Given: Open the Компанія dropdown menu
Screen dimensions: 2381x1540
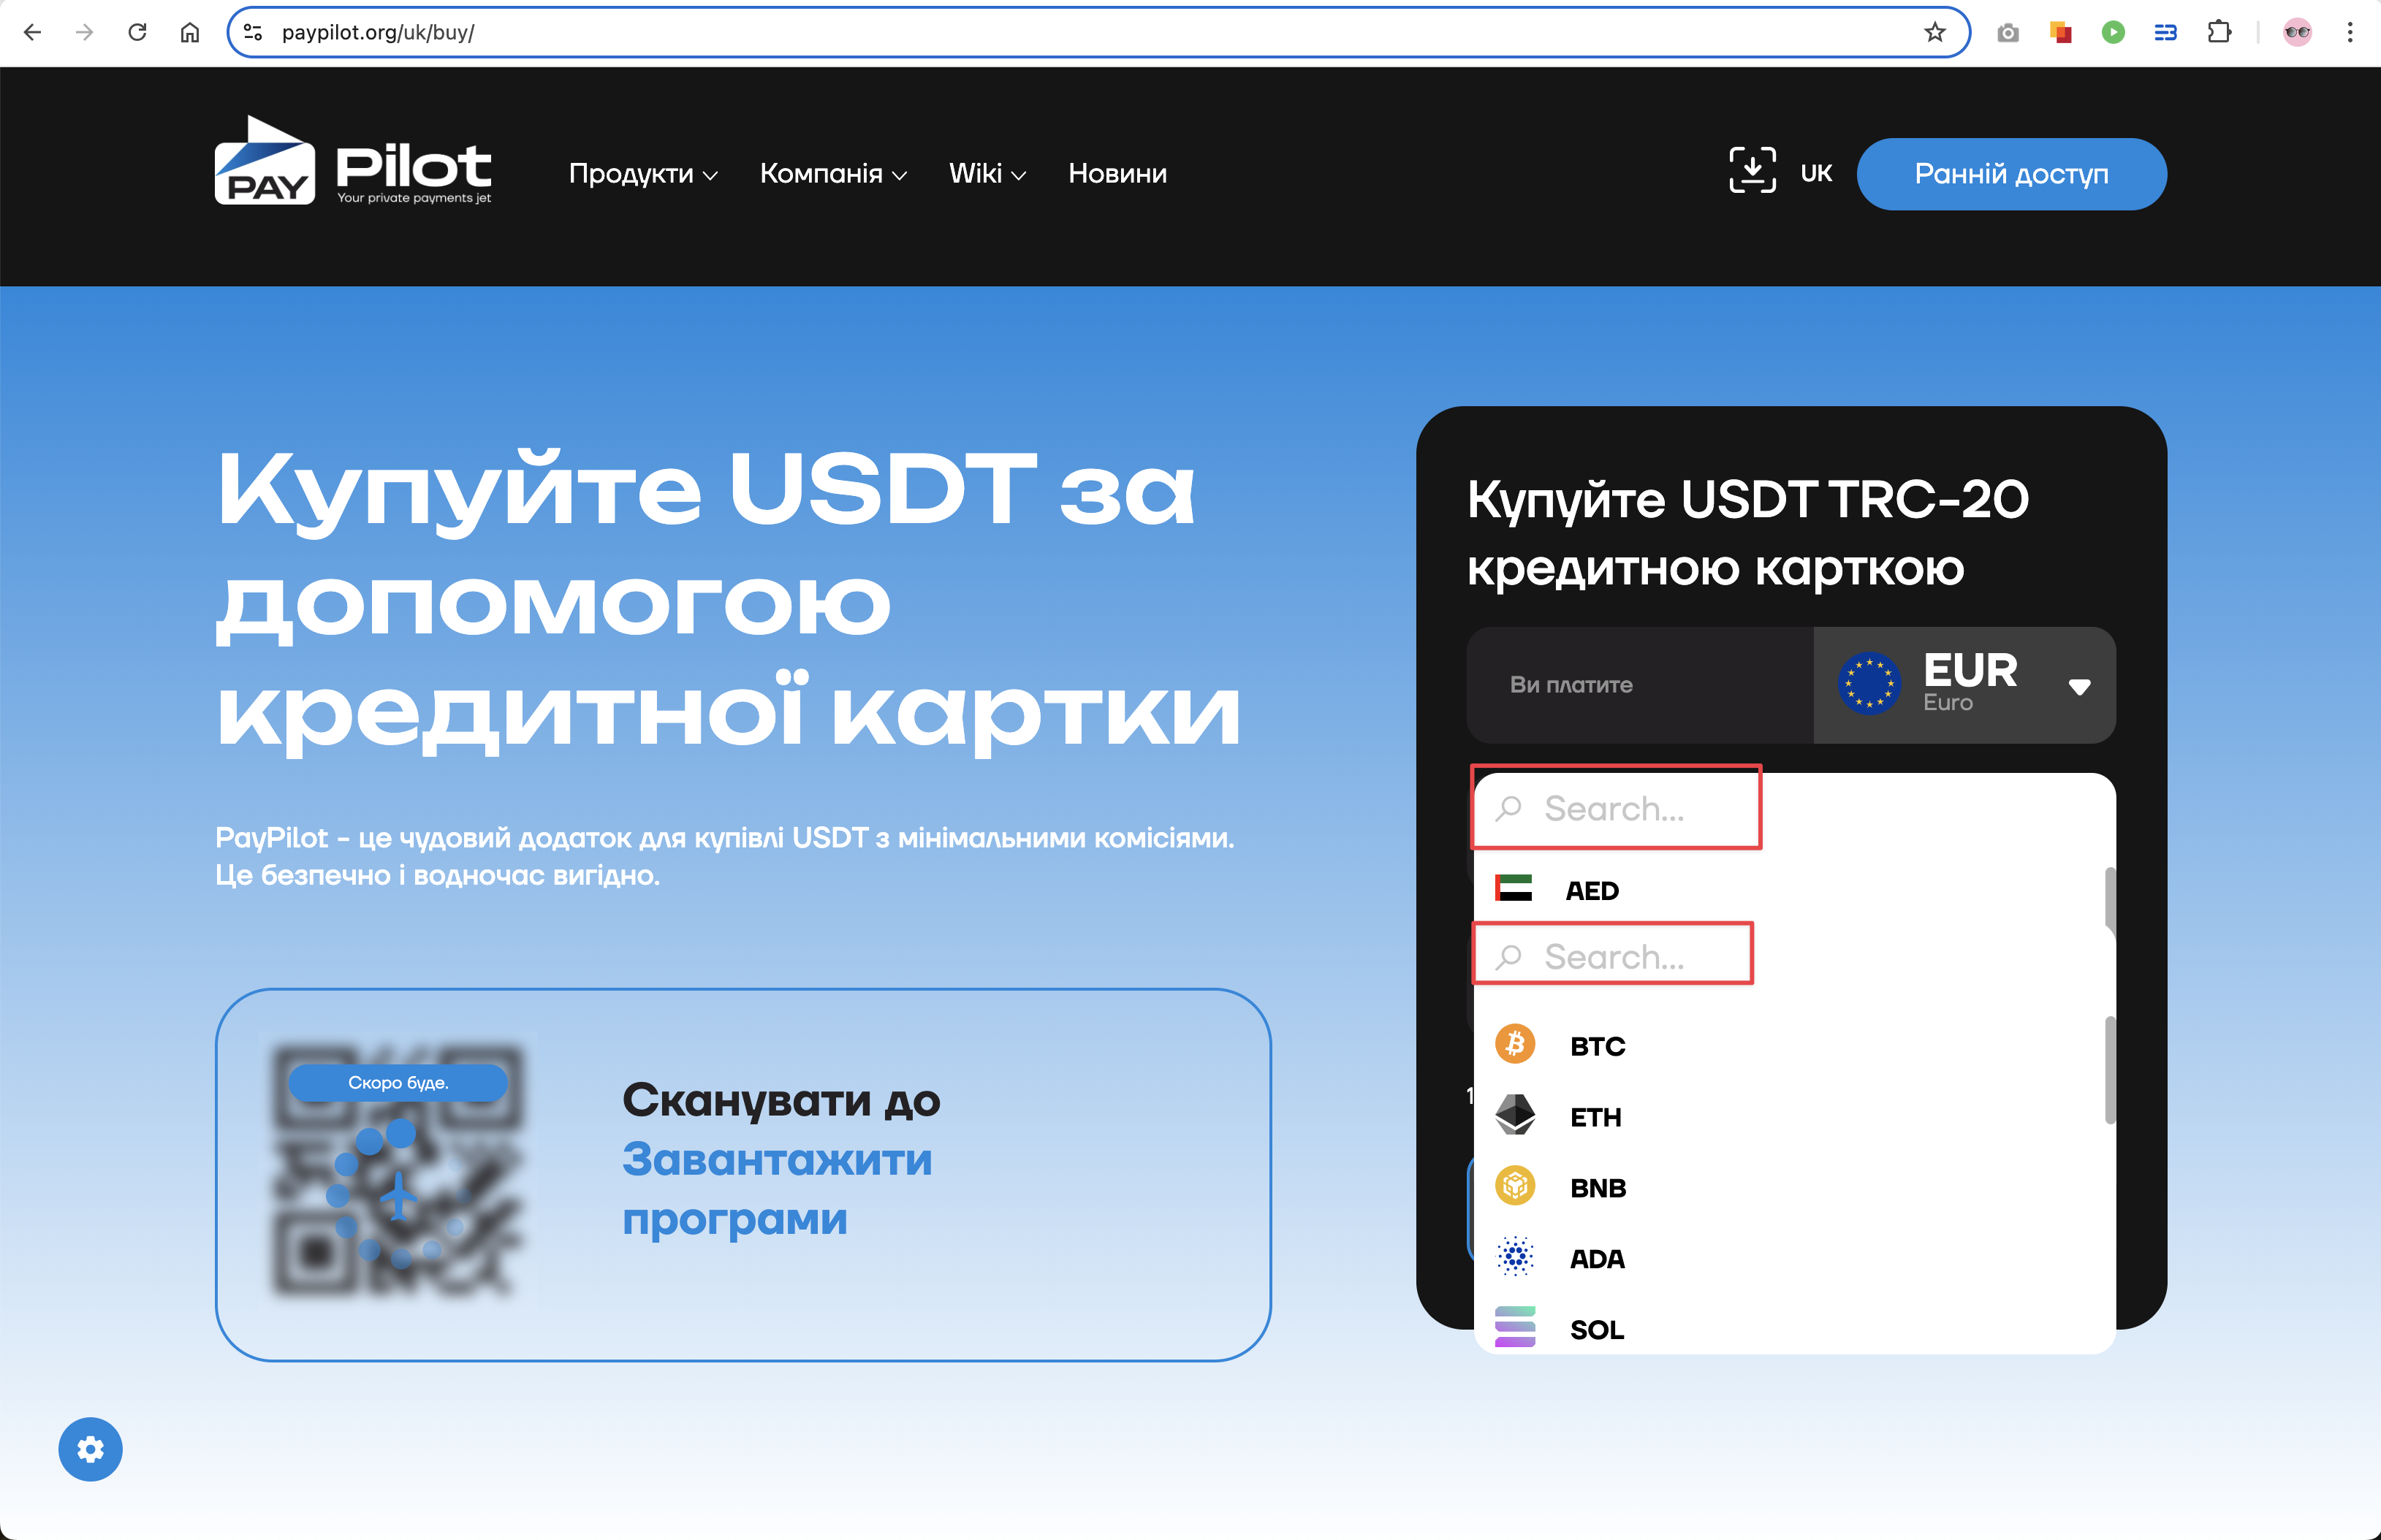Looking at the screenshot, I should pyautogui.click(x=832, y=174).
